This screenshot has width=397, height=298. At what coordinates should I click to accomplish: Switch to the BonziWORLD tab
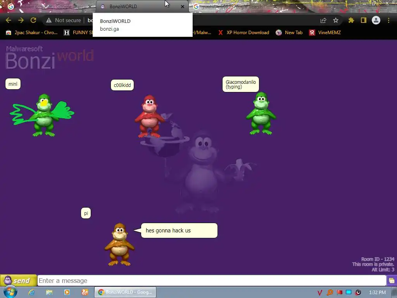142,7
